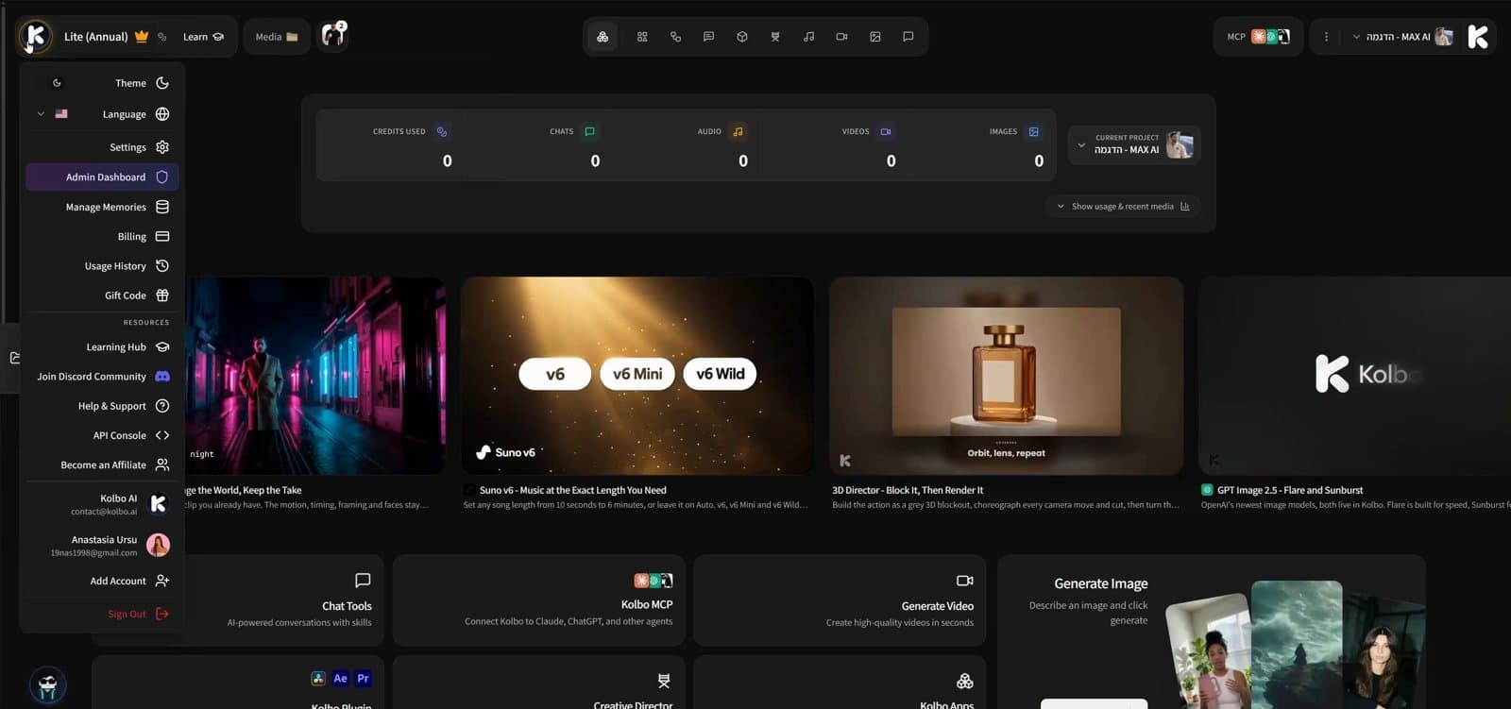1511x709 pixels.
Task: Click the large Kolbo K logo at top right
Action: point(1478,37)
